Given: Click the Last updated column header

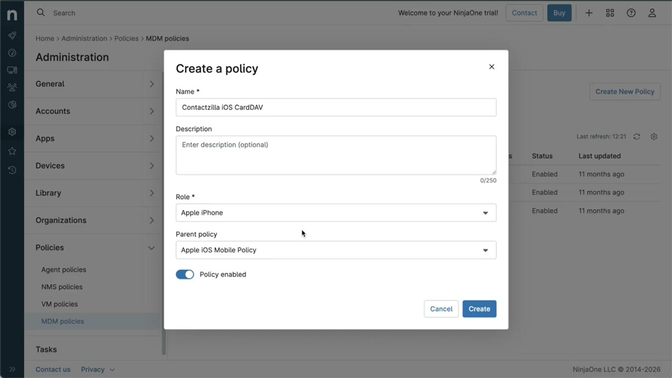Looking at the screenshot, I should (x=599, y=156).
